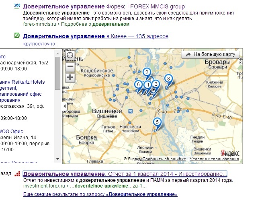
Task: Select map marker number 2
Action: [147, 72]
